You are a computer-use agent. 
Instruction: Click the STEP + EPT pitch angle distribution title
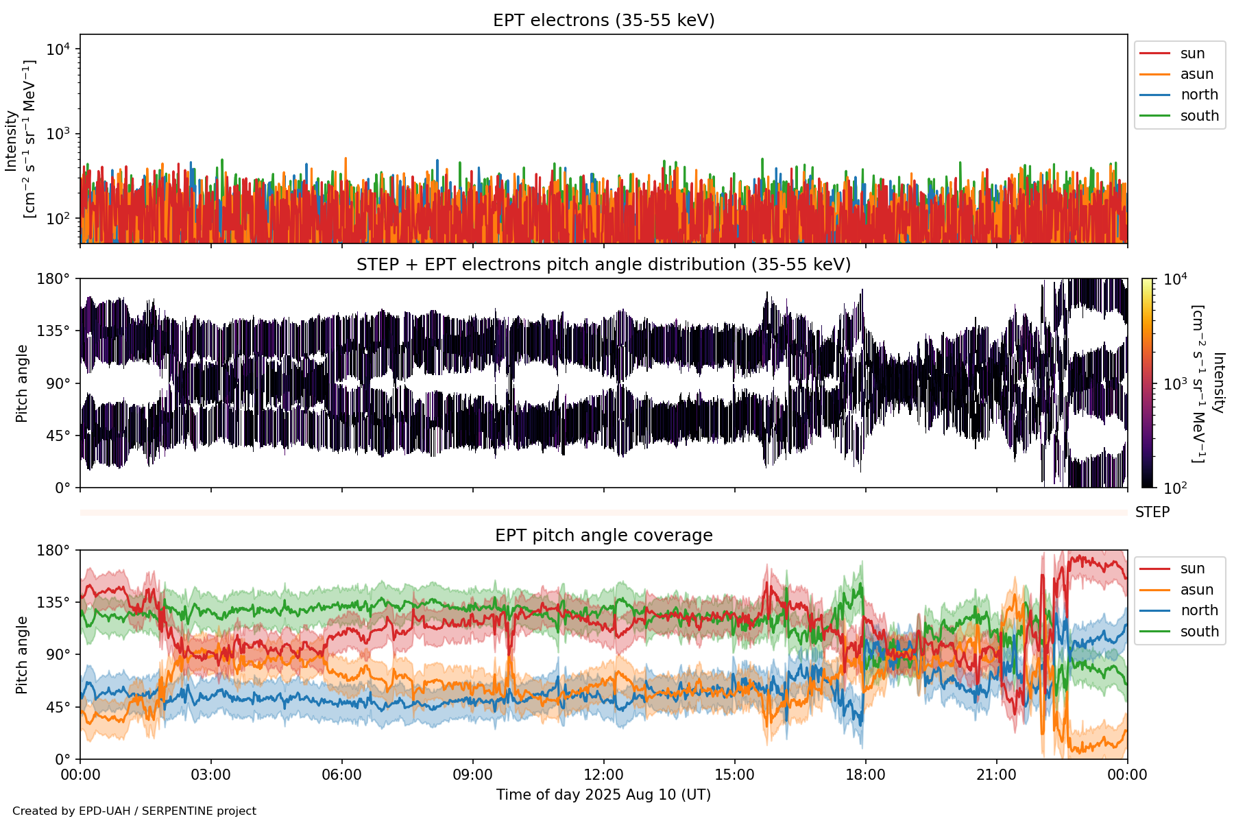pos(603,265)
